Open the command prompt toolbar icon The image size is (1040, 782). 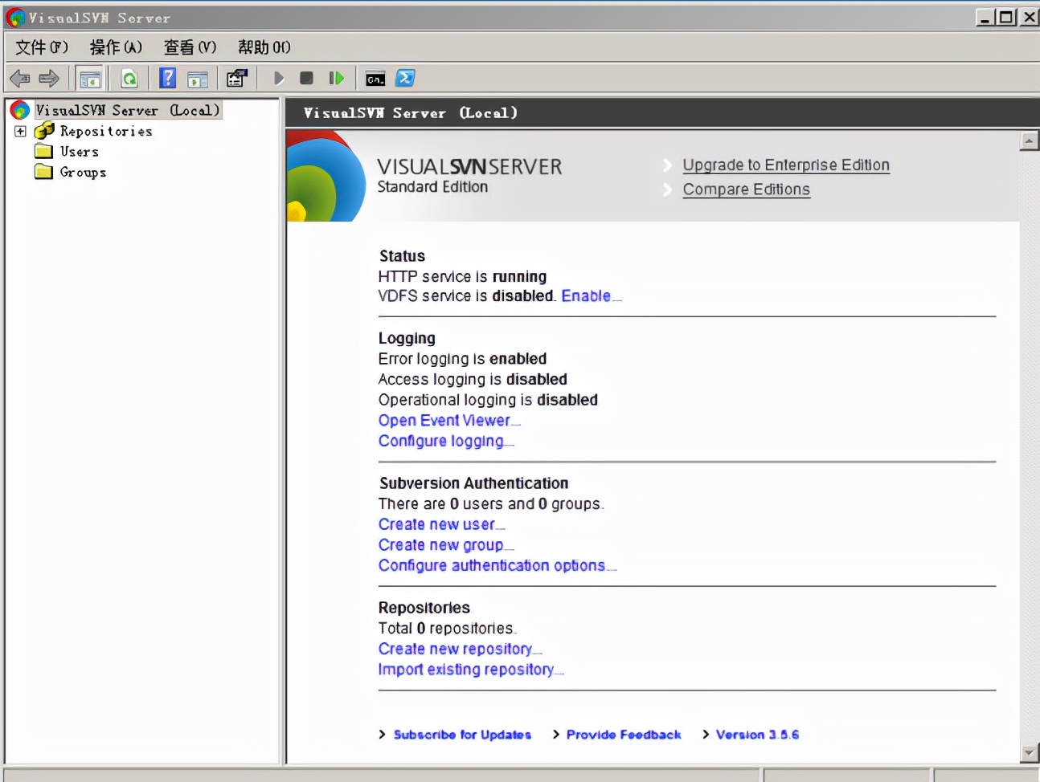pyautogui.click(x=375, y=79)
